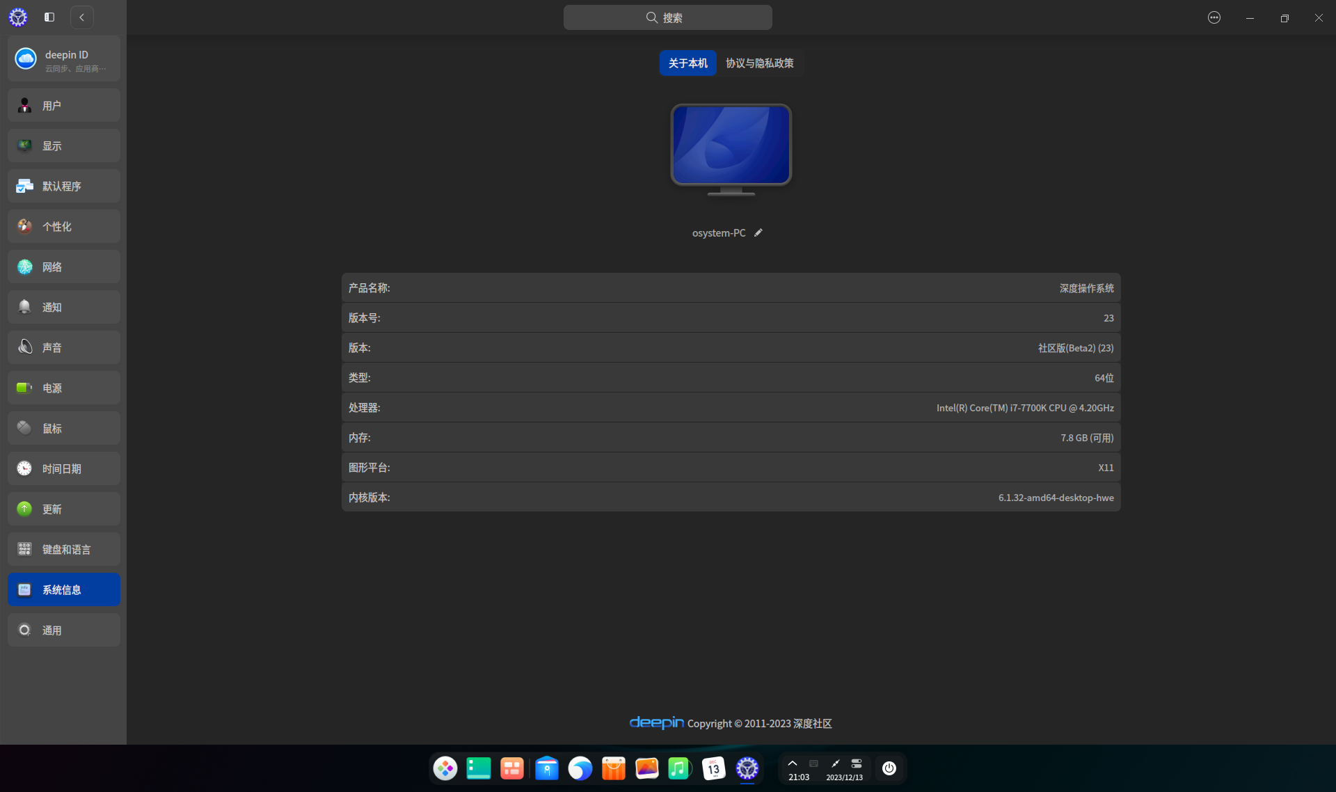This screenshot has width=1336, height=792.
Task: Expand the system tray arrow
Action: click(793, 763)
